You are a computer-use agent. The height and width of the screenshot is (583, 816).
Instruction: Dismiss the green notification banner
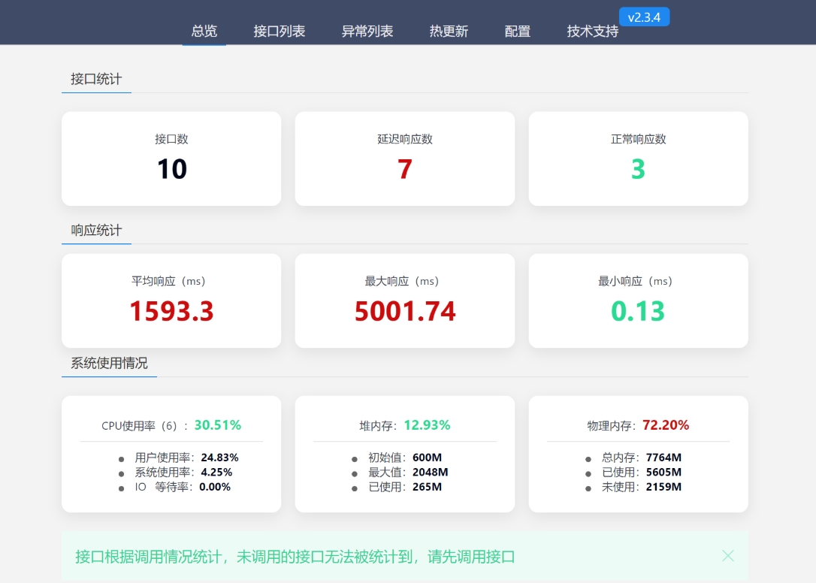(x=727, y=556)
